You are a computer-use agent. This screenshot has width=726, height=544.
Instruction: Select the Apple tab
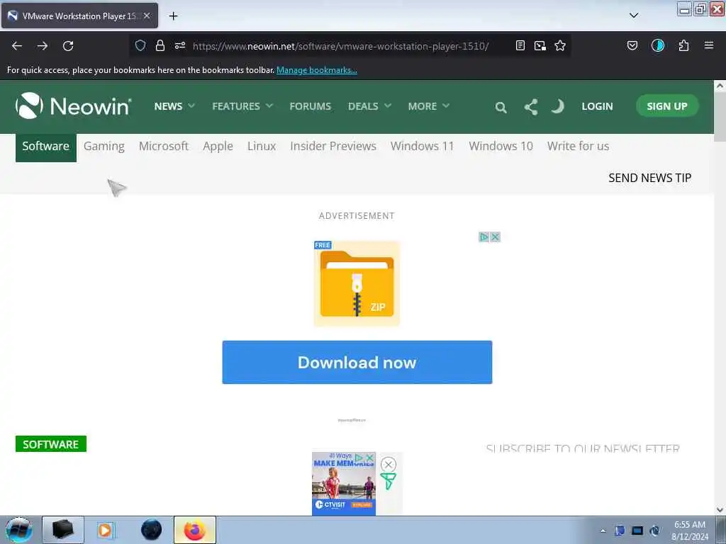pyautogui.click(x=218, y=146)
